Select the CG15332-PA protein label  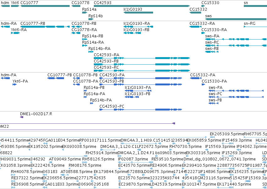pos(203,75)
